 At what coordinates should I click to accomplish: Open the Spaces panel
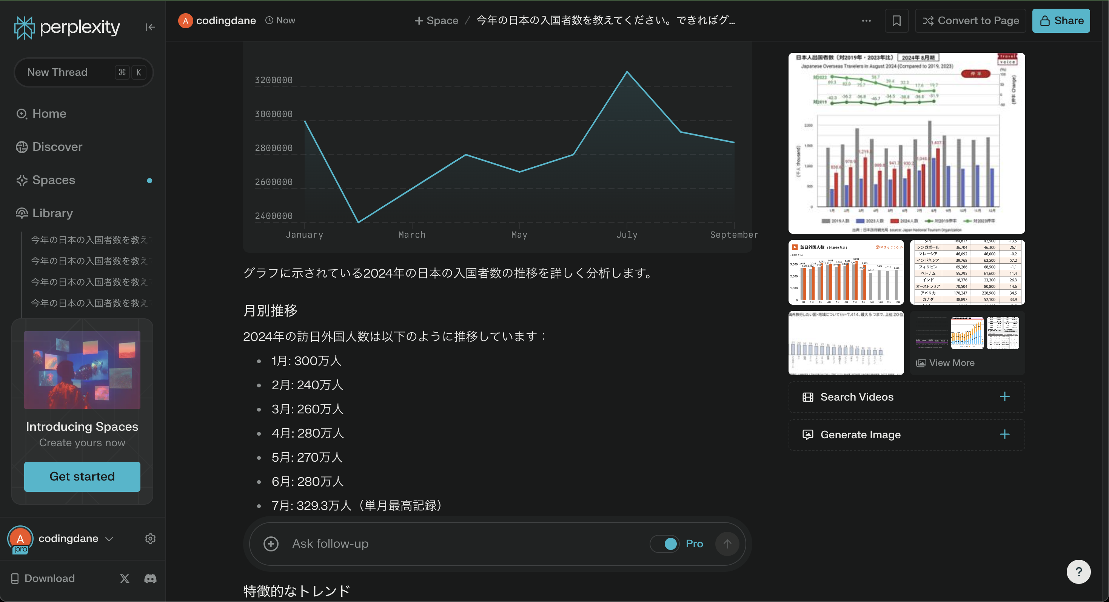click(x=53, y=180)
